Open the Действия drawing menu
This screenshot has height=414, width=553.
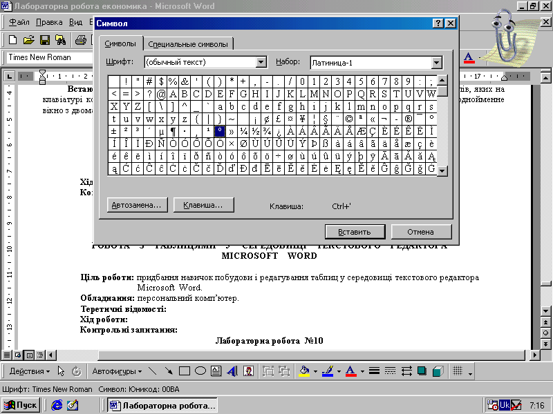[x=30, y=371]
